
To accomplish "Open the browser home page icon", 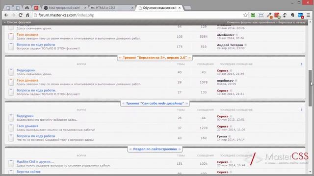I will point(27,15).
